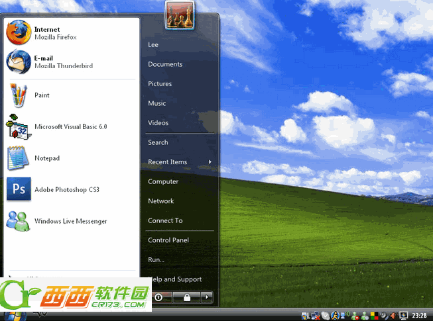Click the four colored squares tray icon

pos(375,316)
